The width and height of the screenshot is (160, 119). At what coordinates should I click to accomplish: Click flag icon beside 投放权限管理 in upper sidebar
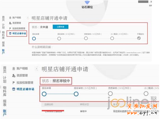coord(10,29)
